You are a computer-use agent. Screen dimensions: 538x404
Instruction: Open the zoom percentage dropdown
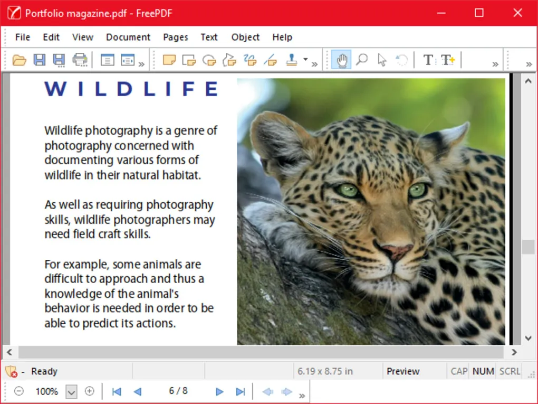(71, 391)
